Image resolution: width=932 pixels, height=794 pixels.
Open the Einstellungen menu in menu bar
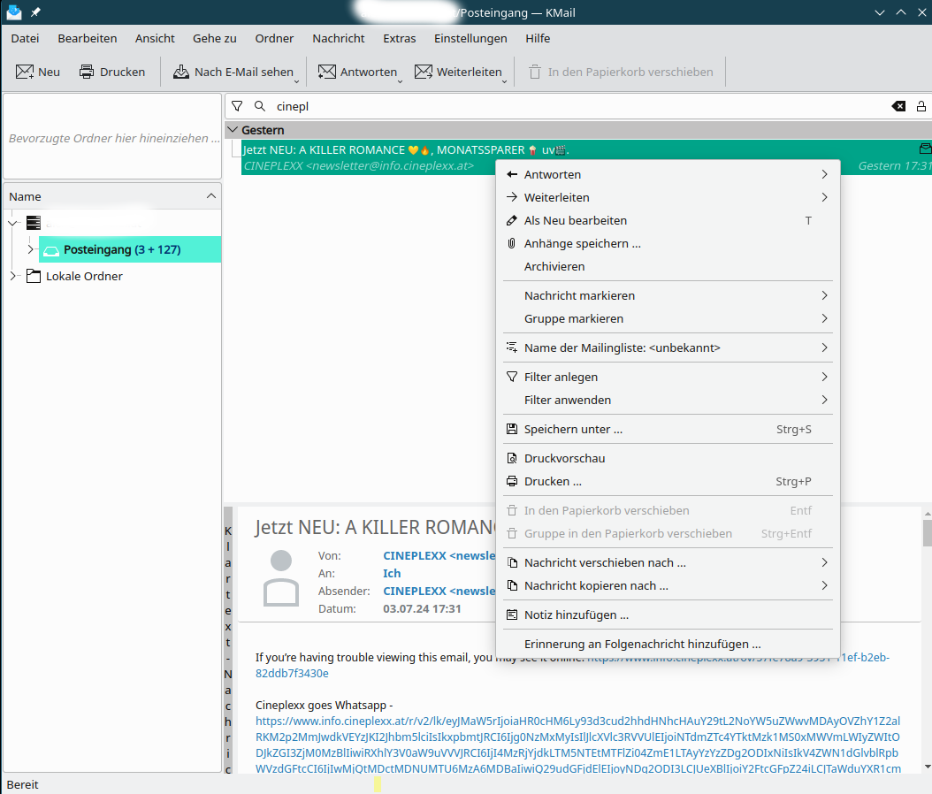point(470,38)
